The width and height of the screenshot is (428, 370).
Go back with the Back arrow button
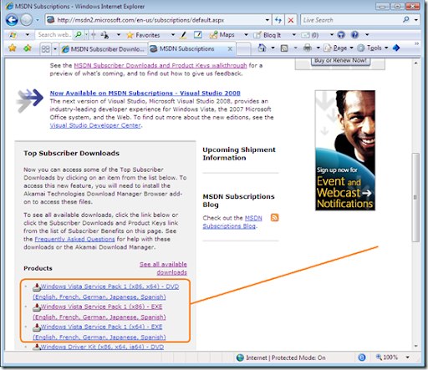click(x=12, y=20)
